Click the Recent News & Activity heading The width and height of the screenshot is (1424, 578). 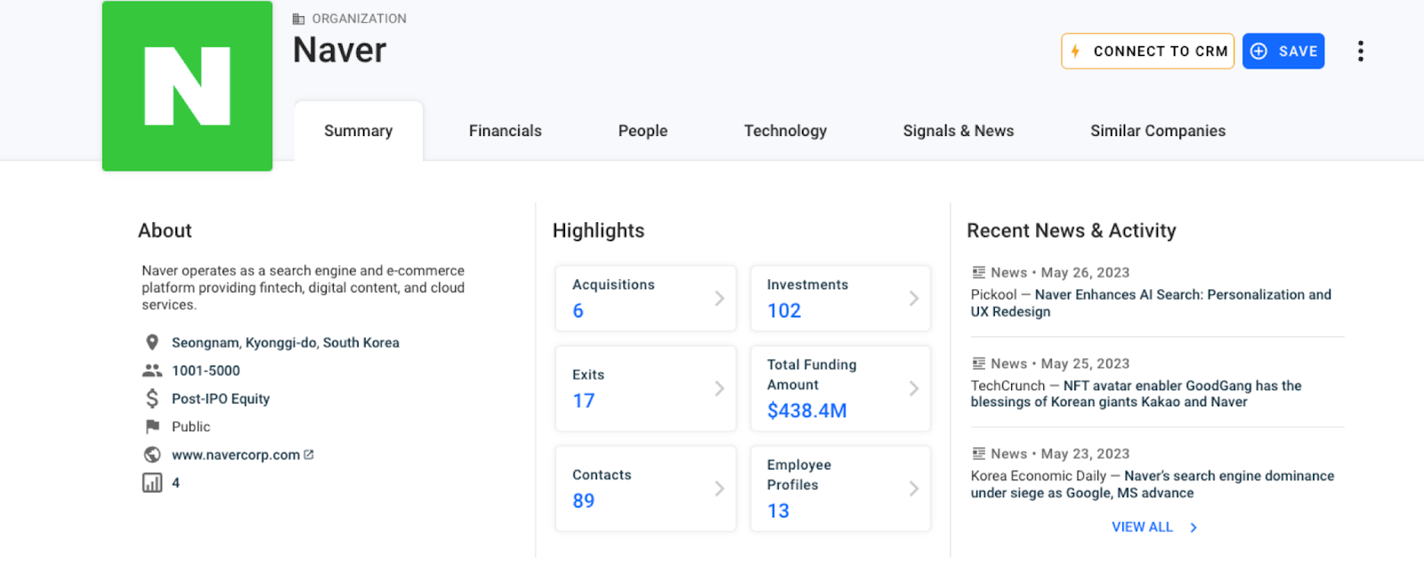1071,230
